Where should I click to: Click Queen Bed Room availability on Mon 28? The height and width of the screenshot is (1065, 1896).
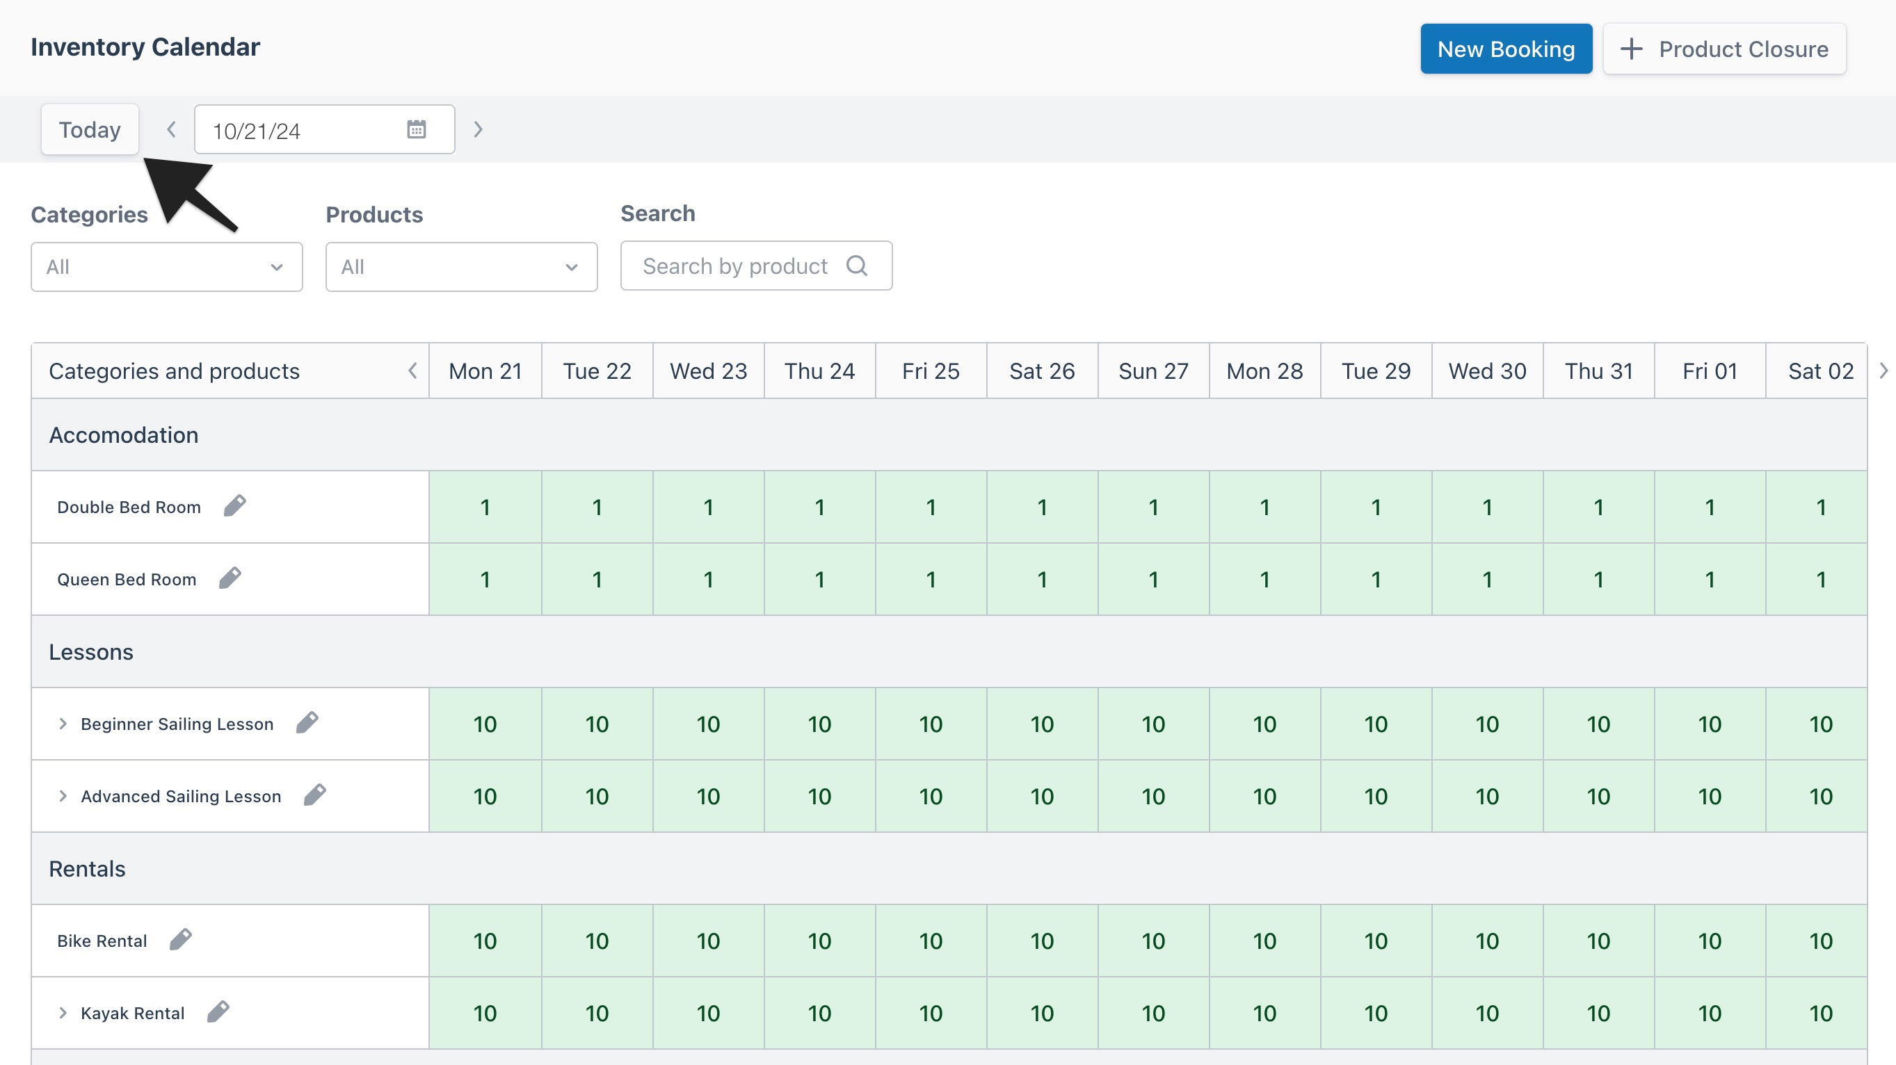click(x=1264, y=579)
